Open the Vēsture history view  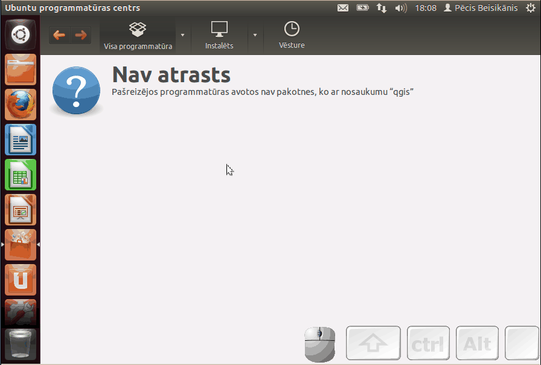coord(292,36)
